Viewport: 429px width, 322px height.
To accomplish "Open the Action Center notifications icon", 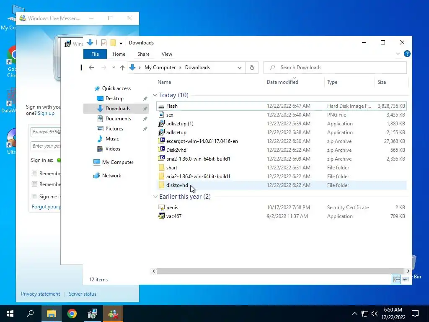I will click(415, 314).
